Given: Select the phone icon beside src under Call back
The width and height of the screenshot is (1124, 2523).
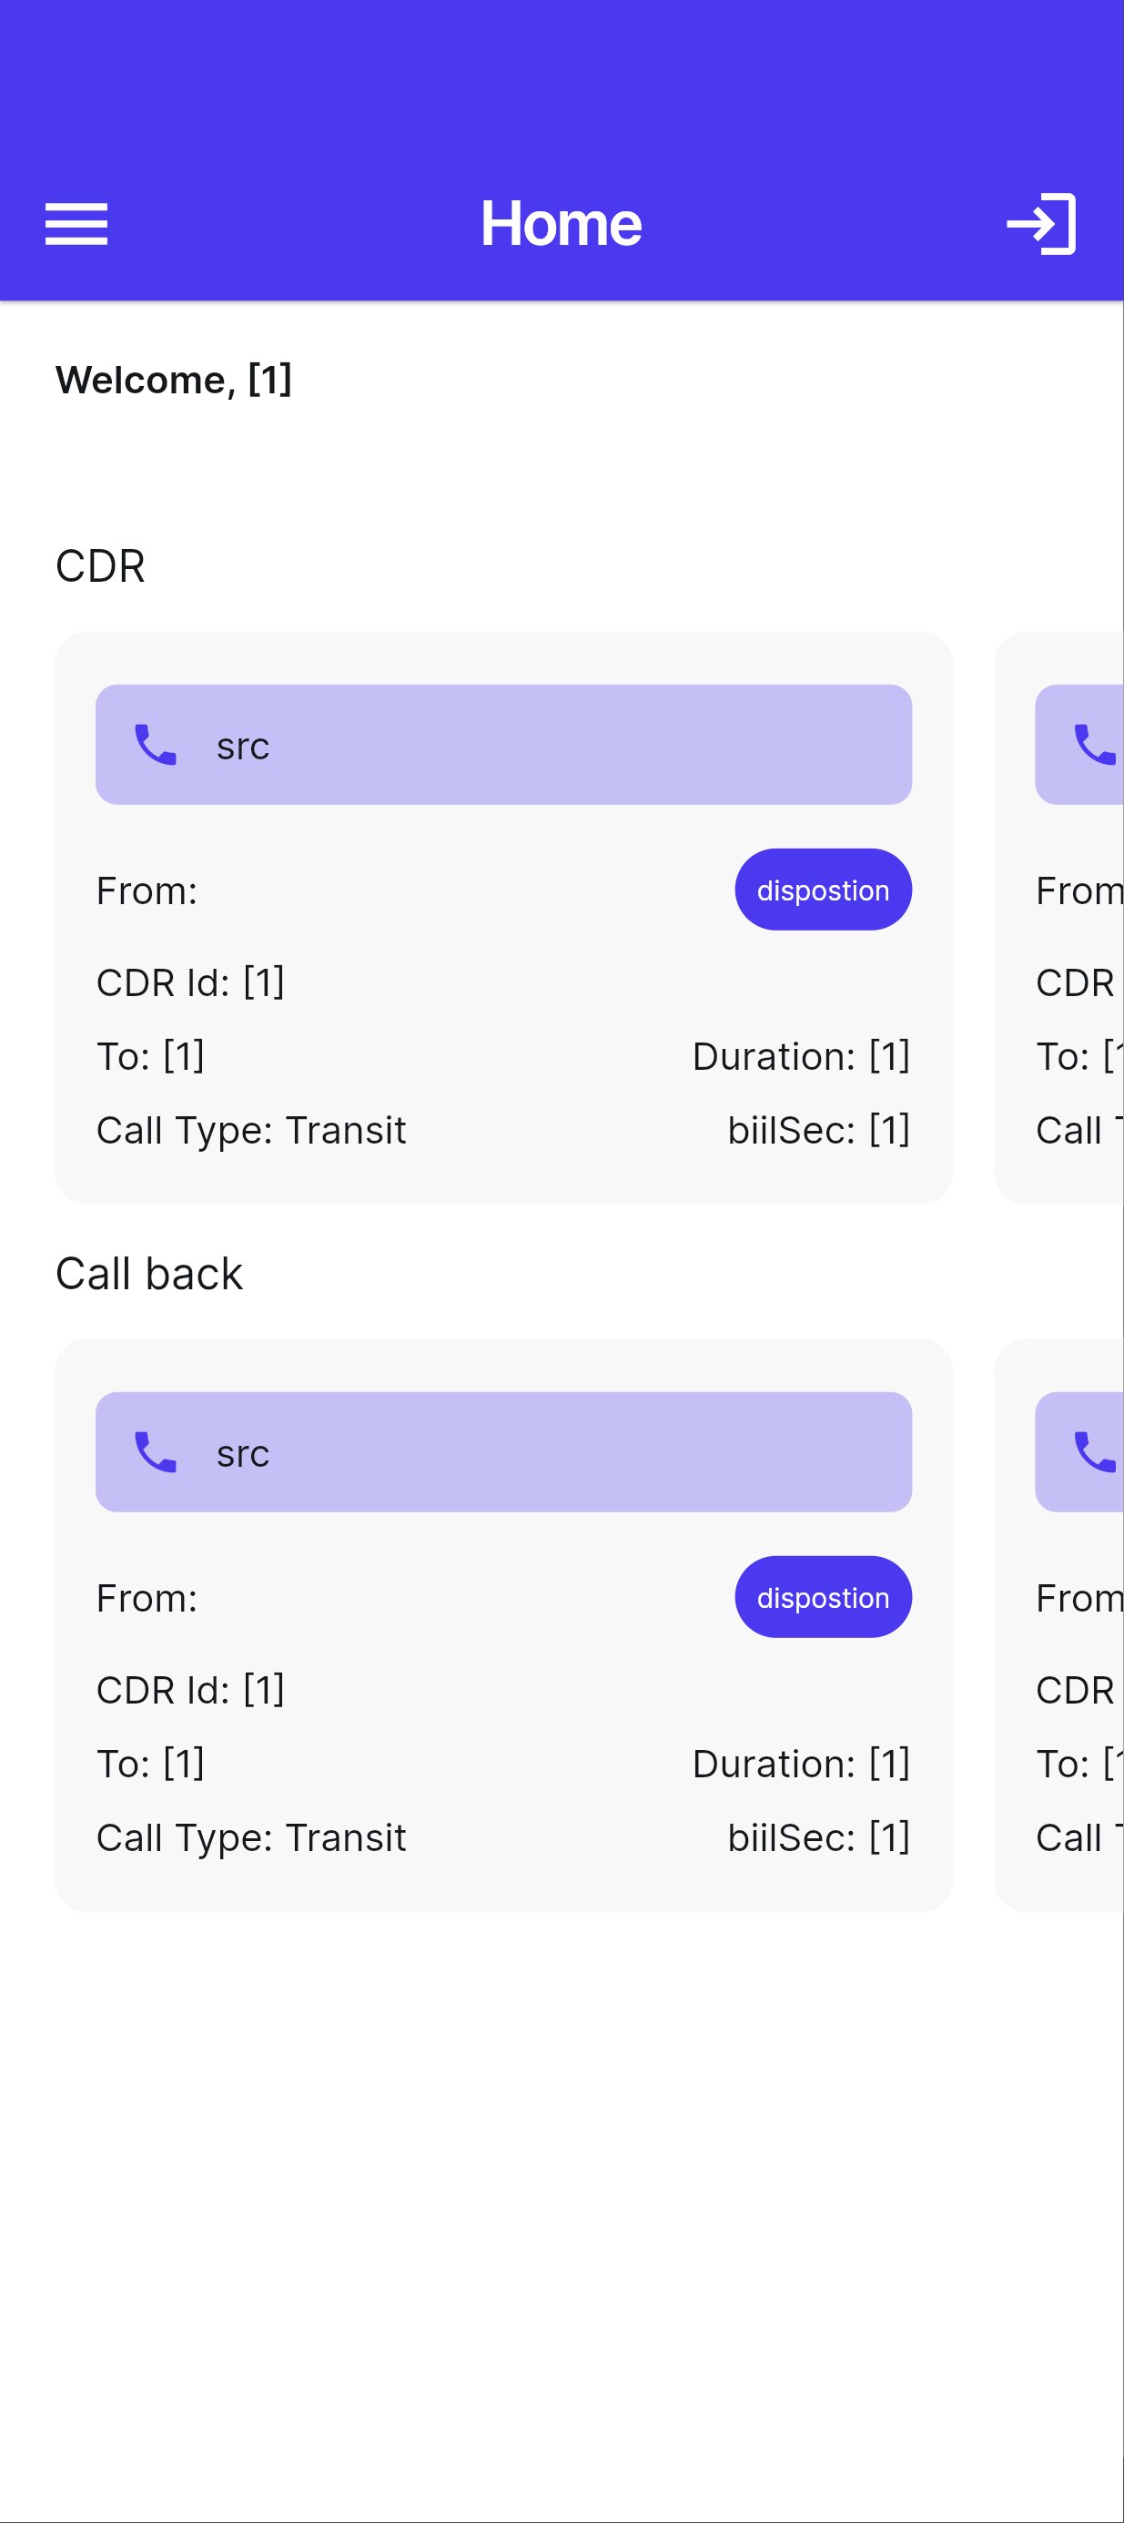Looking at the screenshot, I should click(x=155, y=1451).
